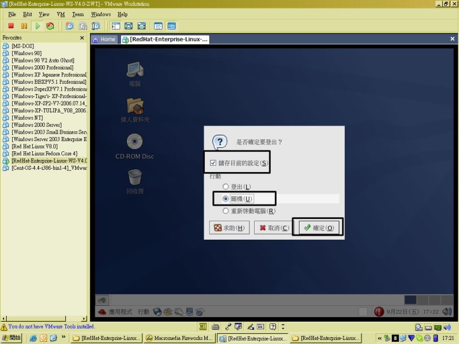This screenshot has width=459, height=344.
Task: Click the 取消(C) cancel button
Action: [x=274, y=228]
